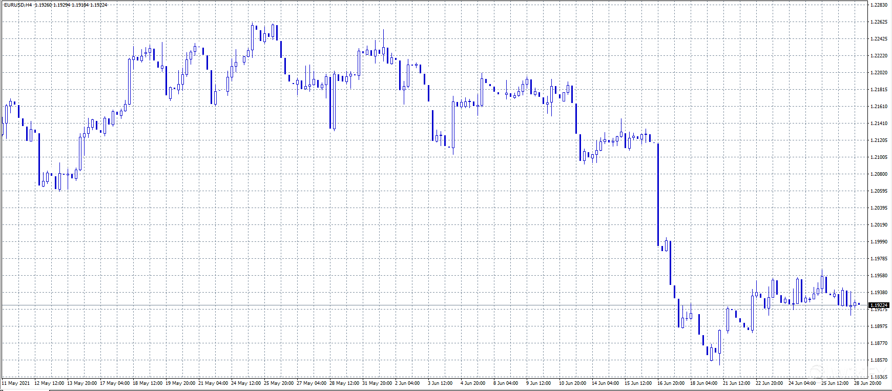
Task: Select the 1.21205 price level label
Action: 879,140
